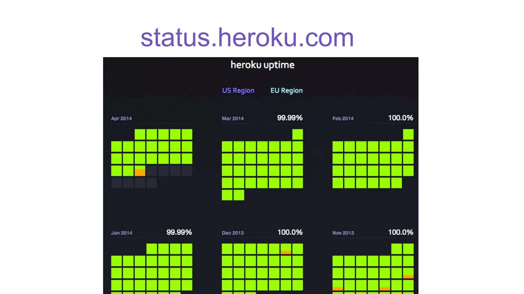The height and width of the screenshot is (294, 524).
Task: Select the Mar 2014 month label
Action: [233, 118]
